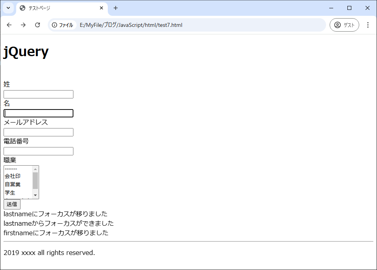Click the 職業 list scroll up arrow
Screen dimensions: 377x270
coord(36,169)
